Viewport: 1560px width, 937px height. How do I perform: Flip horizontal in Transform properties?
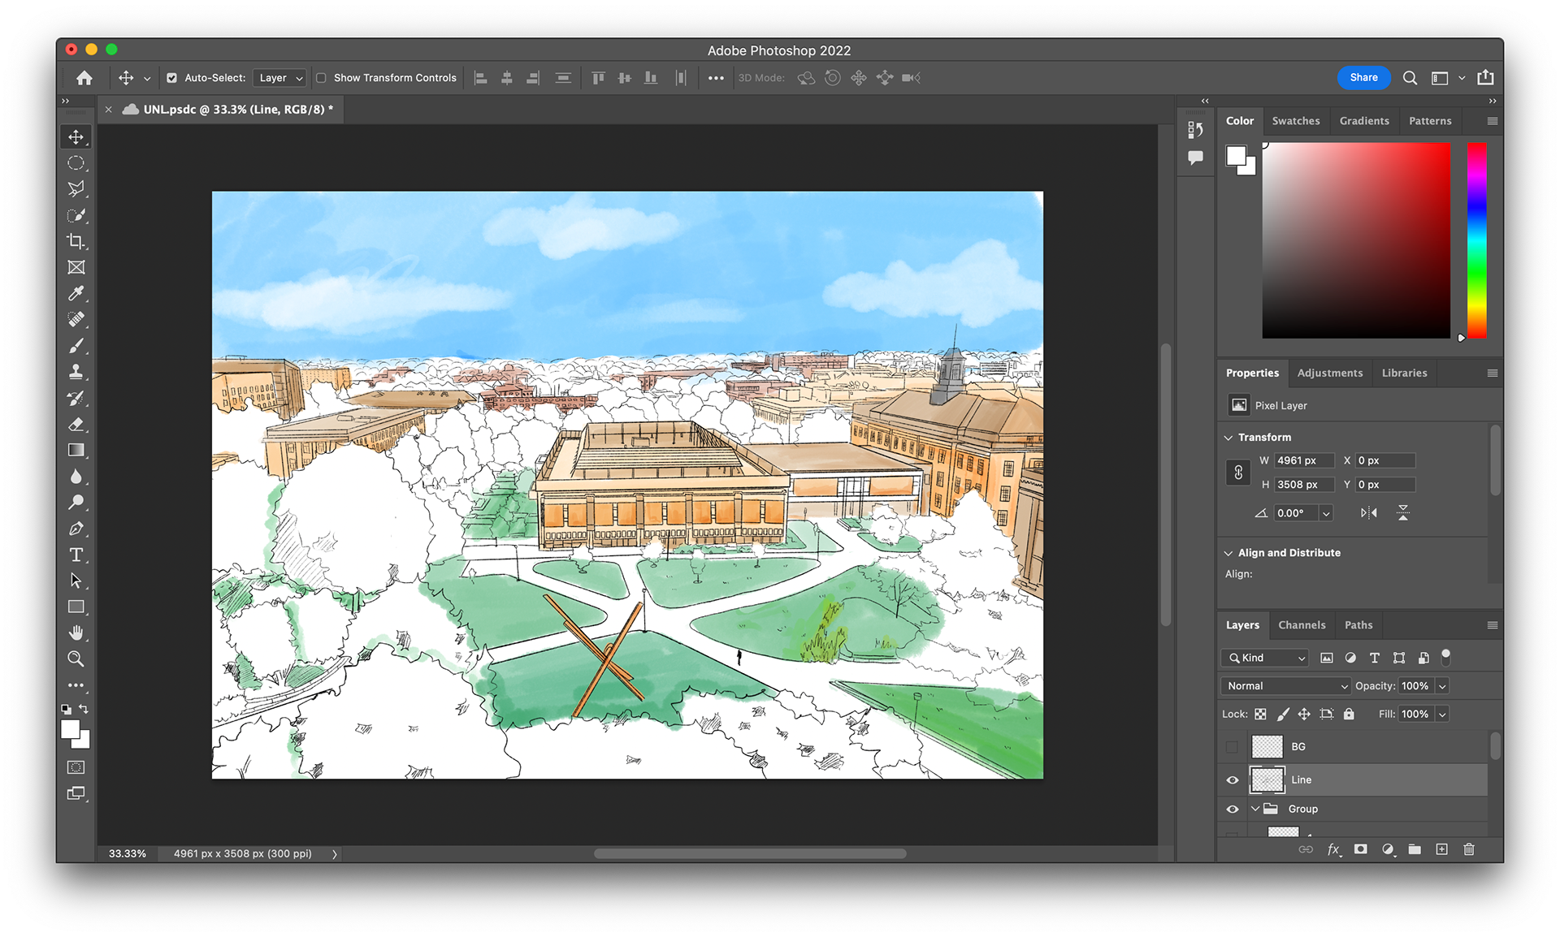coord(1369,513)
